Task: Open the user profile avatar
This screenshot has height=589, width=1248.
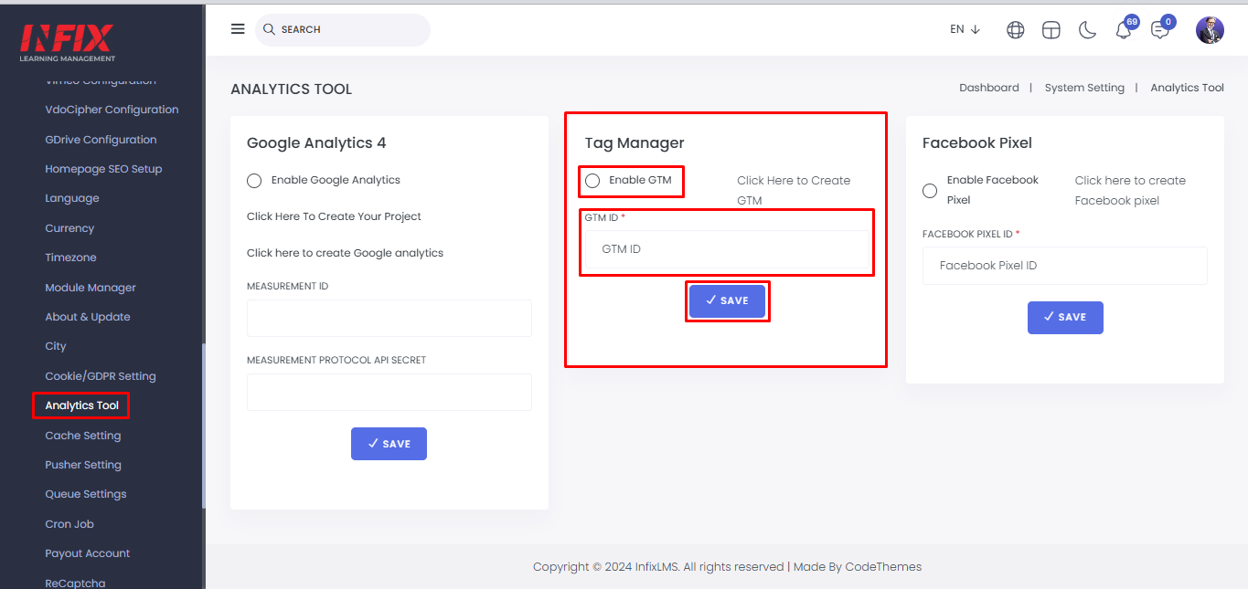Action: (x=1210, y=30)
